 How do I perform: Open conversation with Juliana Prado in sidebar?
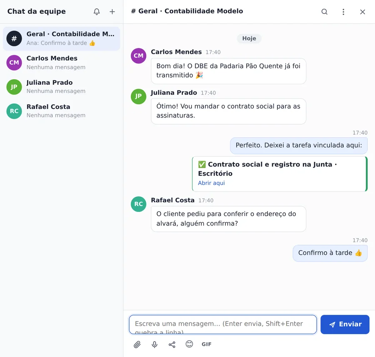tap(62, 87)
